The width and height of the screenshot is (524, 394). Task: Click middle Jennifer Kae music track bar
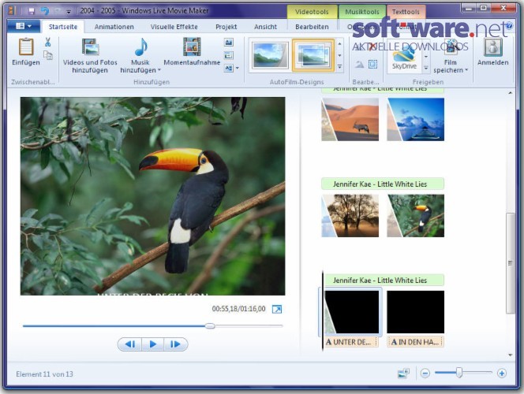coord(383,184)
